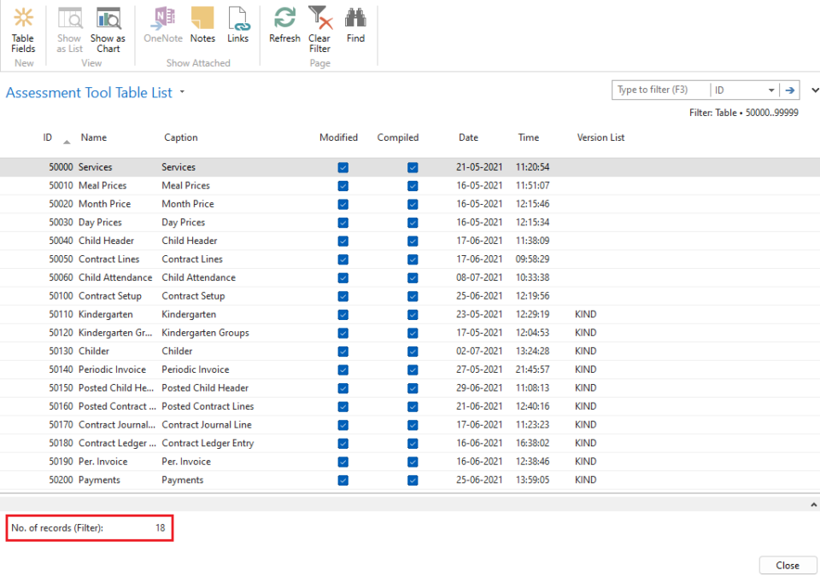820x576 pixels.
Task: Uncheck Modified on the Payments row
Action: point(343,480)
